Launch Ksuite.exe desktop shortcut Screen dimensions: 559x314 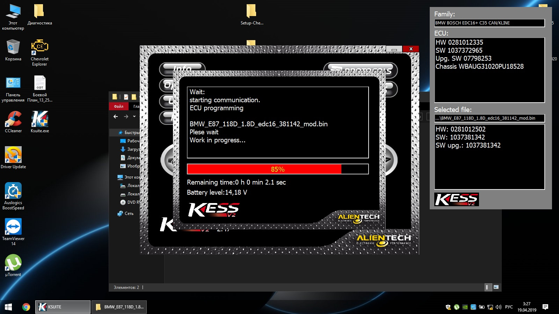pos(39,122)
